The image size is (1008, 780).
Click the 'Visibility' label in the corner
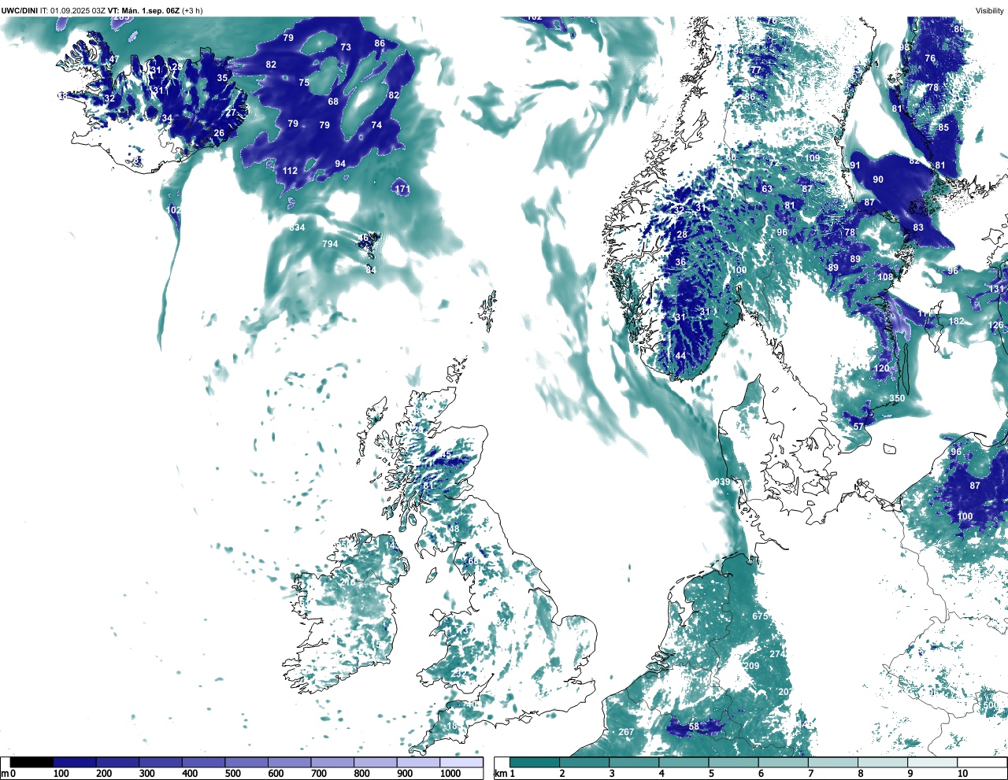990,10
